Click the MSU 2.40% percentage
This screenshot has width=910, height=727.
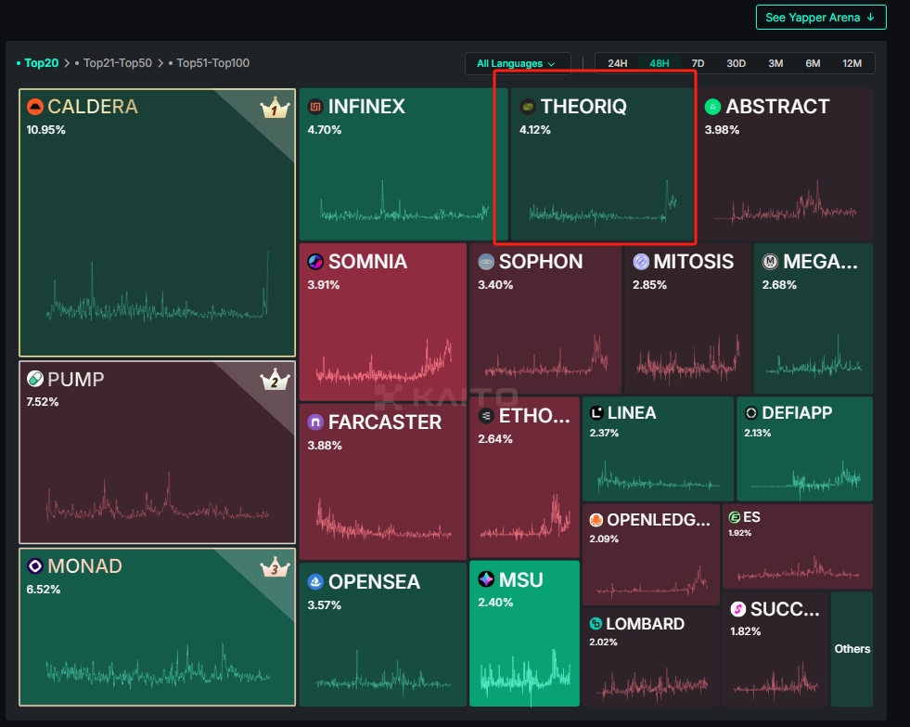[x=495, y=603]
